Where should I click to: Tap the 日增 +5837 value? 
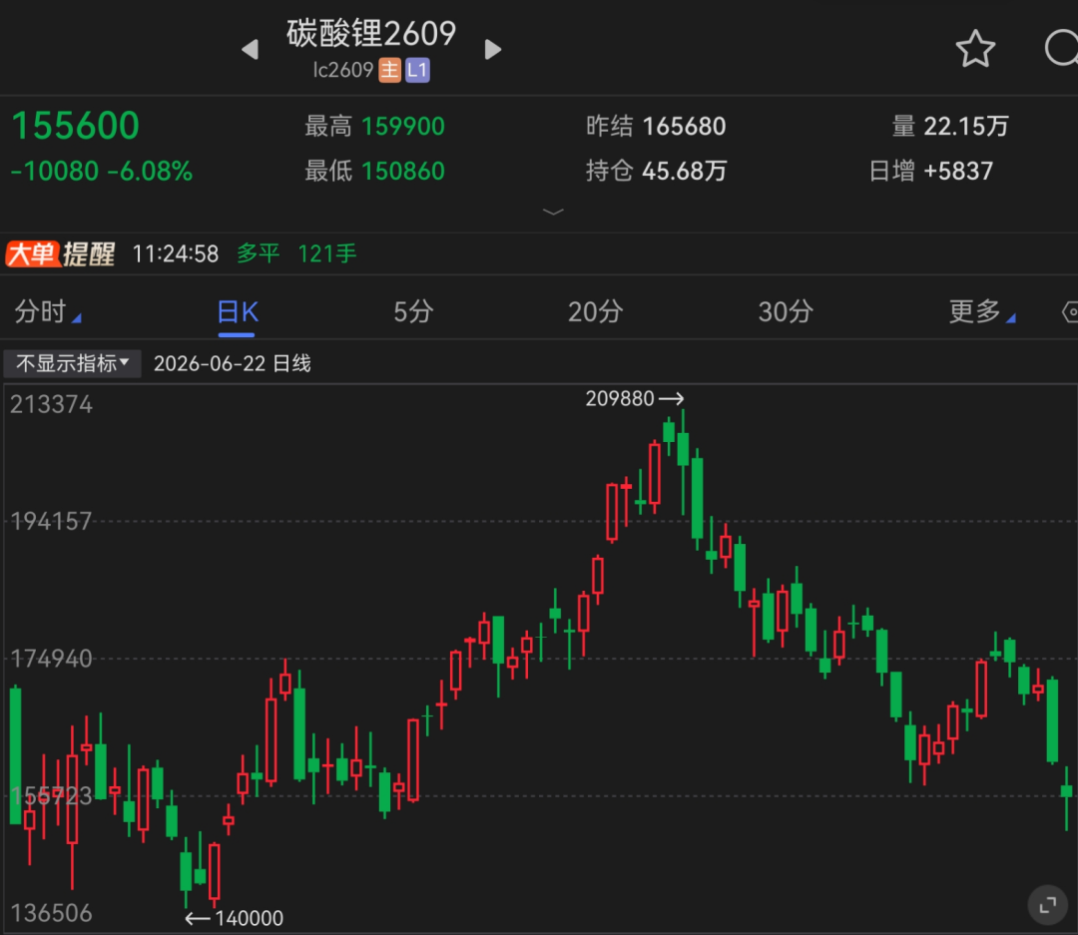coord(931,172)
